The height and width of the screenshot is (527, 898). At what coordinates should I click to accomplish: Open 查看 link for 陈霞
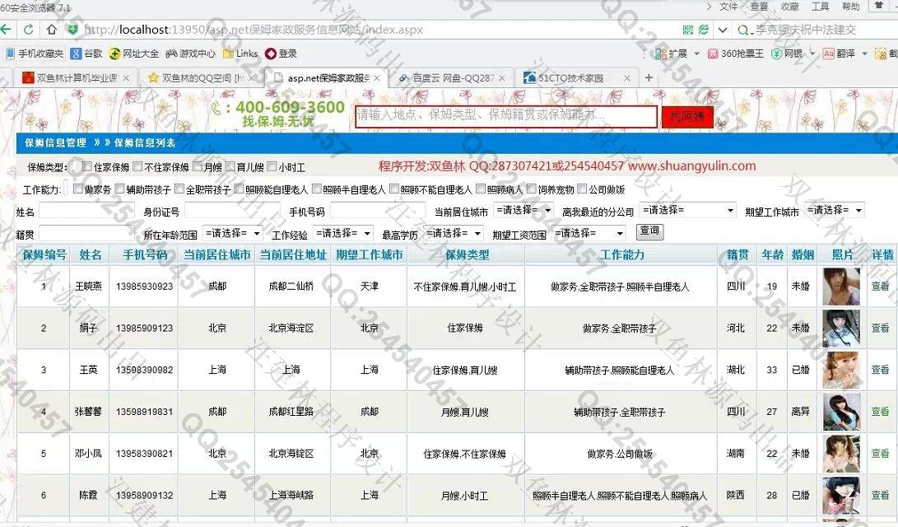coord(880,495)
